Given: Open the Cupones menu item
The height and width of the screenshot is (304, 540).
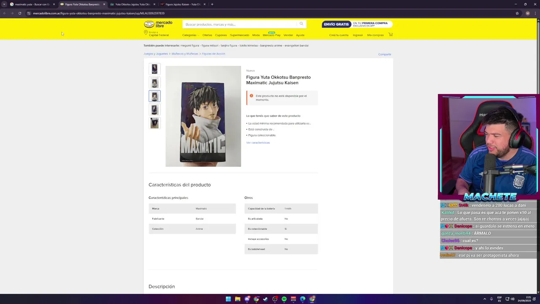Looking at the screenshot, I should (221, 35).
